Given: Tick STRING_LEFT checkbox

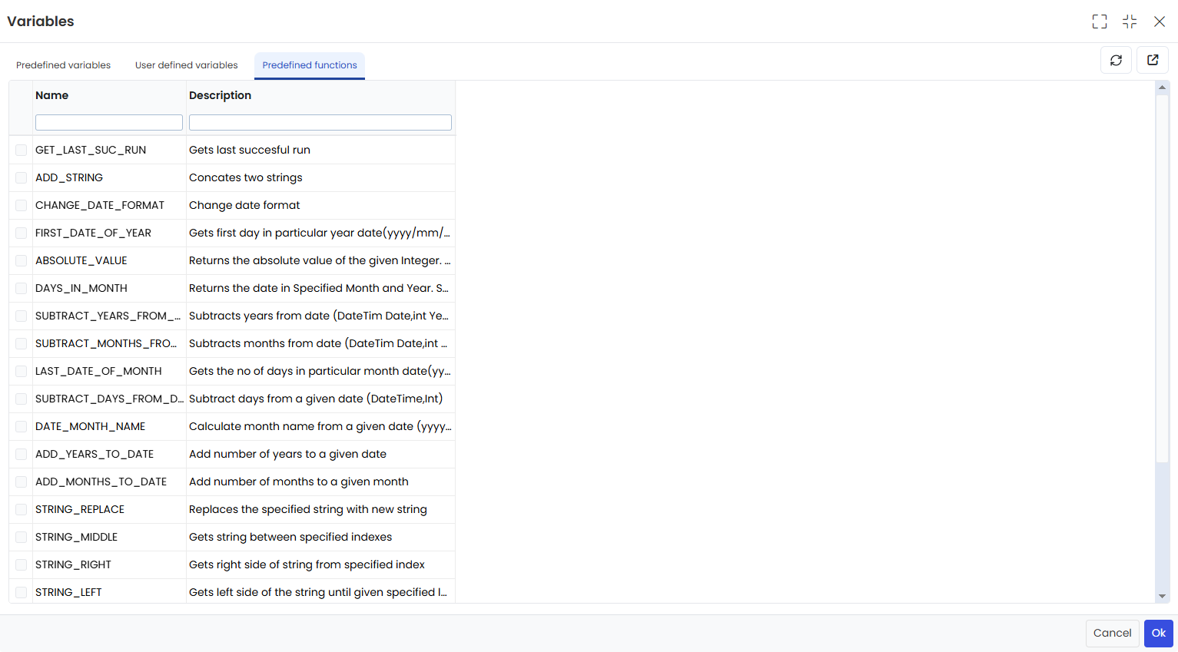Looking at the screenshot, I should [21, 593].
